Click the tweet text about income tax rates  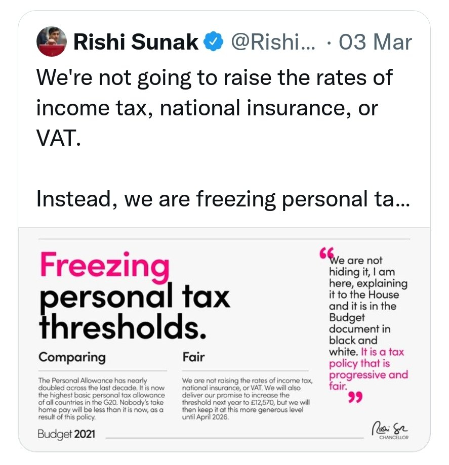(214, 107)
